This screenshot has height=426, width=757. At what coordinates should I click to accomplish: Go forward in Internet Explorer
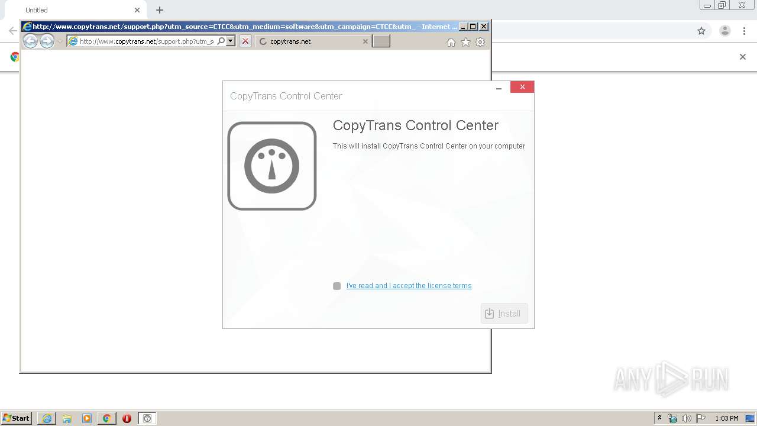coord(47,41)
